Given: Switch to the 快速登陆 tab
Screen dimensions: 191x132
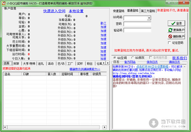Looking at the screenshot, I should (119, 11).
